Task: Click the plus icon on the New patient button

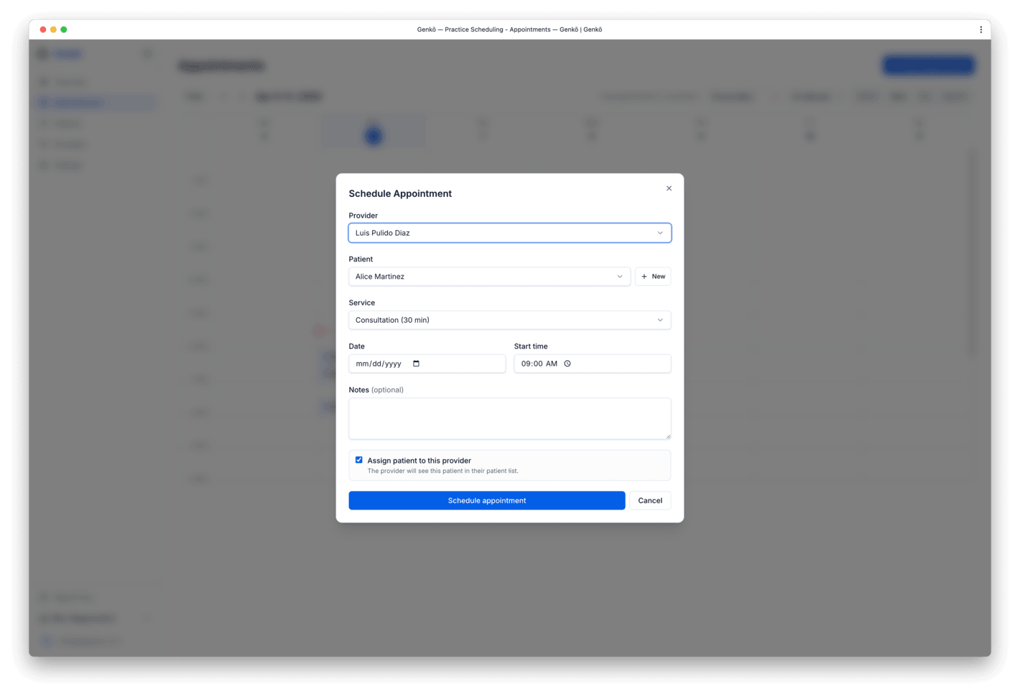Action: pos(644,276)
